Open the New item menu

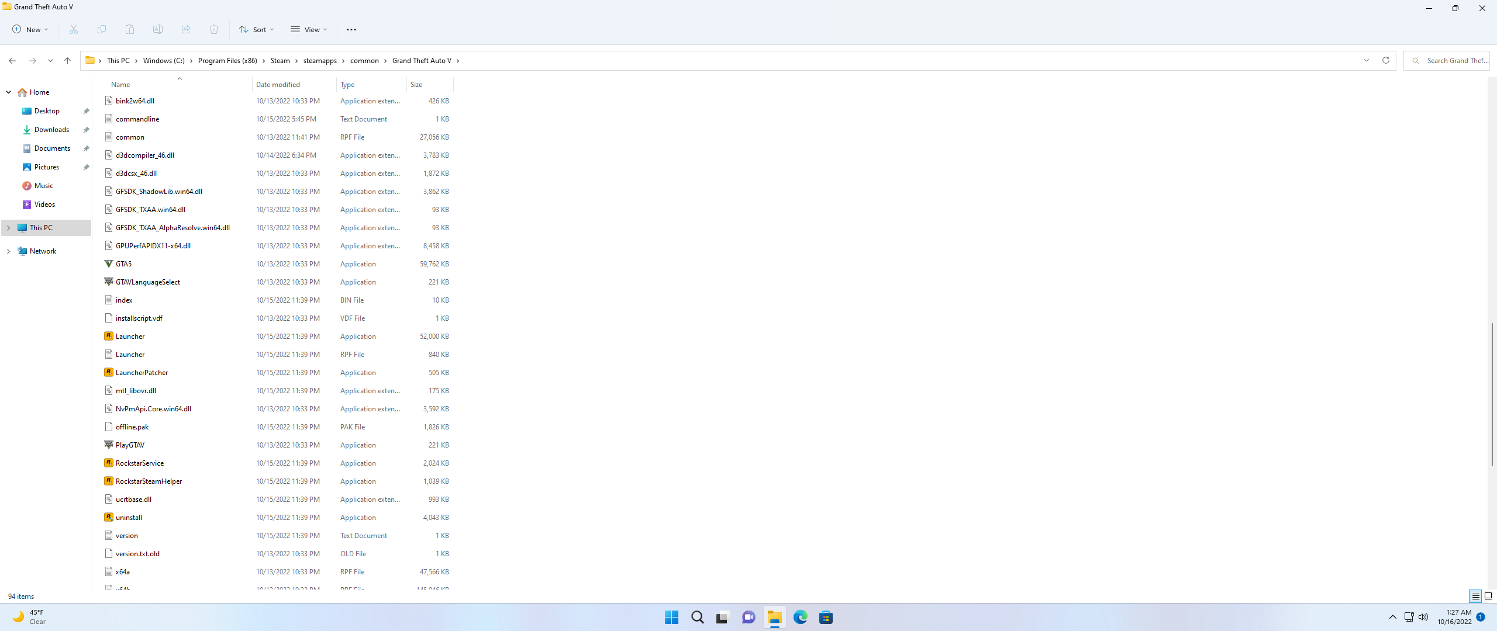[x=30, y=29]
